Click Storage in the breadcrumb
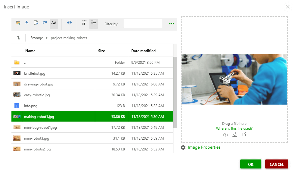This screenshot has height=170, width=293. point(37,38)
